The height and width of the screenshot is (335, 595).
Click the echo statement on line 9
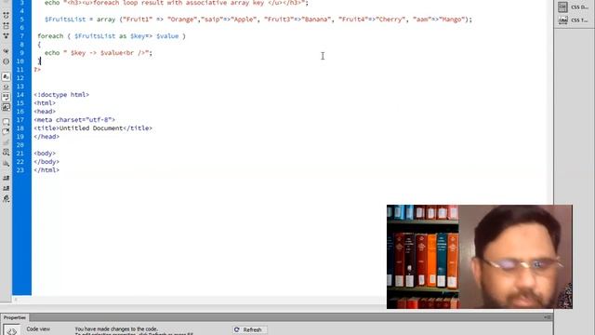pyautogui.click(x=99, y=53)
